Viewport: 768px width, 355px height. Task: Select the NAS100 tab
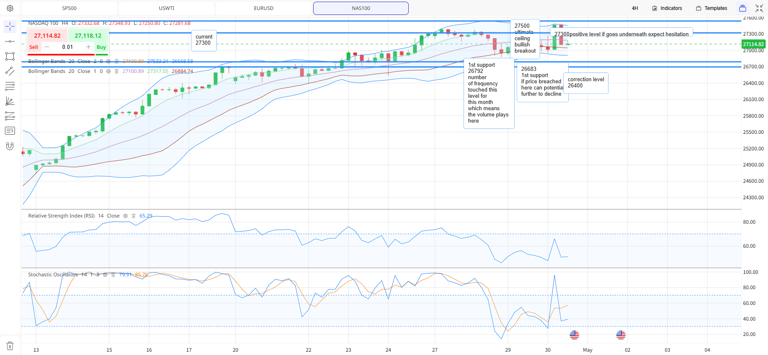361,8
